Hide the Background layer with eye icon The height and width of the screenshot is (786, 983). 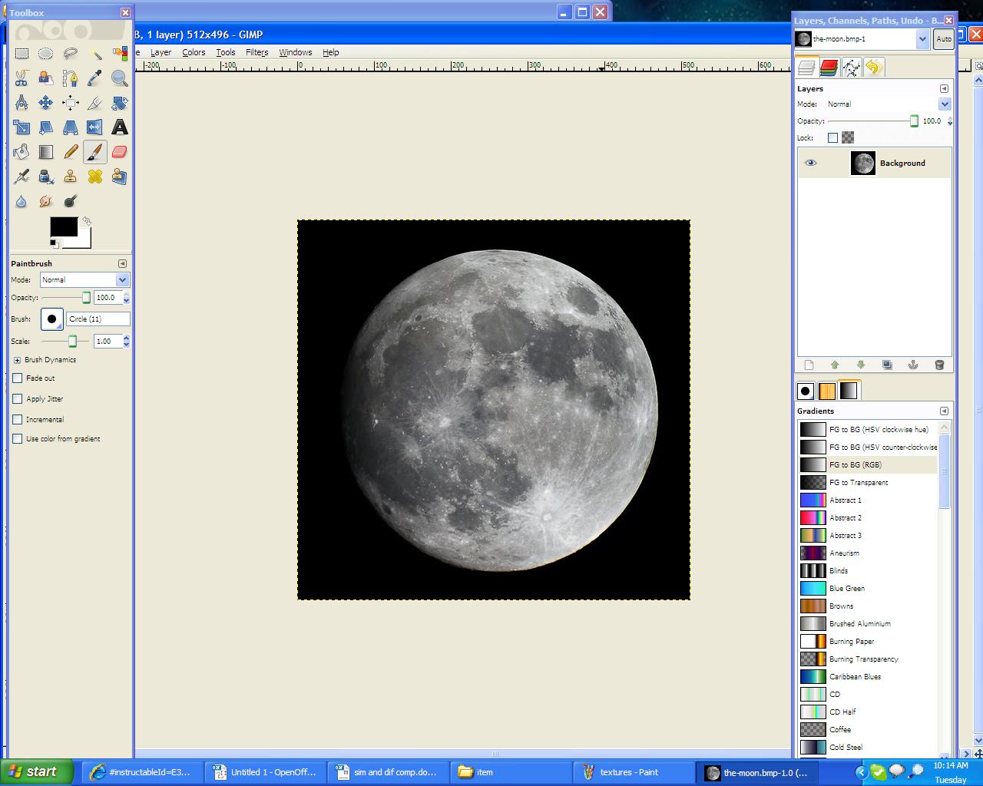810,163
